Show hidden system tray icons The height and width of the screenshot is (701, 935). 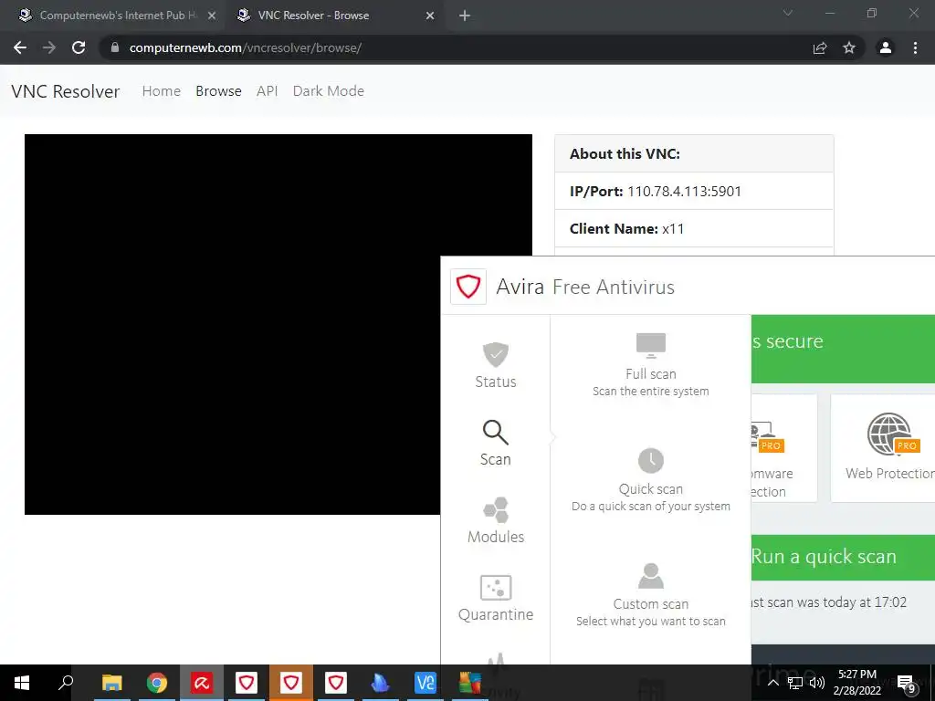(x=772, y=683)
